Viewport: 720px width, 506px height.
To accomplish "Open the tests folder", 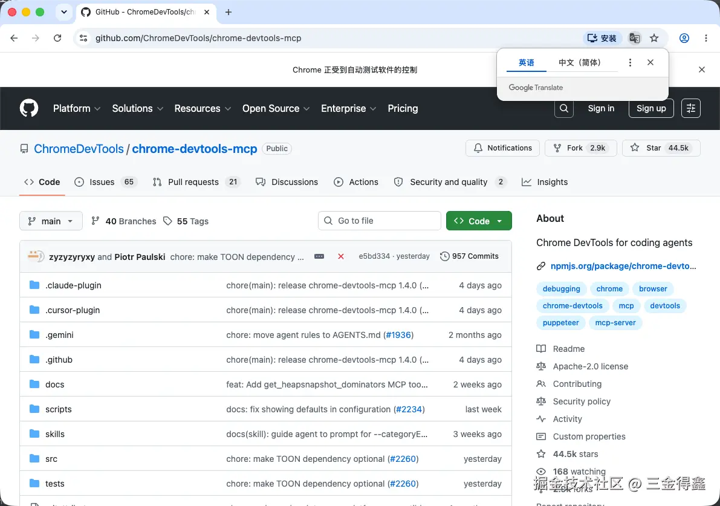I will point(54,484).
